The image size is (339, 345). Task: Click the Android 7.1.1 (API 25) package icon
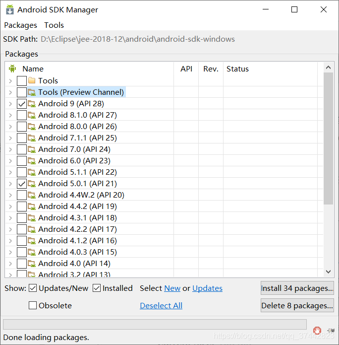[32, 138]
